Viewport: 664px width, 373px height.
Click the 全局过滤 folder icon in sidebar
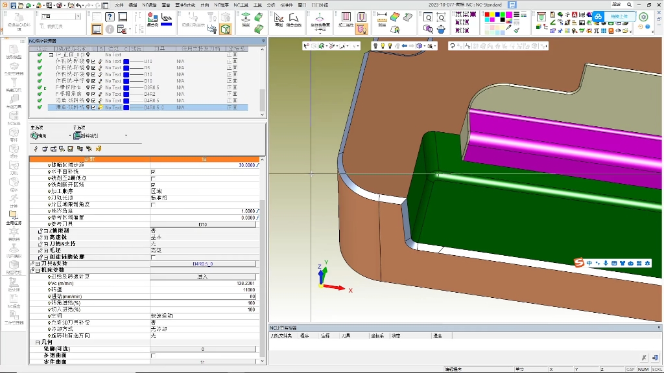pos(14,215)
